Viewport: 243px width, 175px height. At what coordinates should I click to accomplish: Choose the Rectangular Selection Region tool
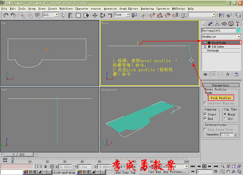[78, 15]
